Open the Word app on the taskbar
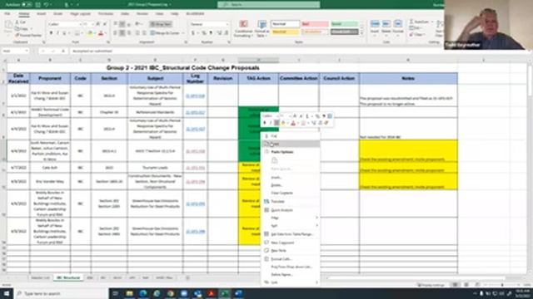This screenshot has width=533, height=299. 238,293
